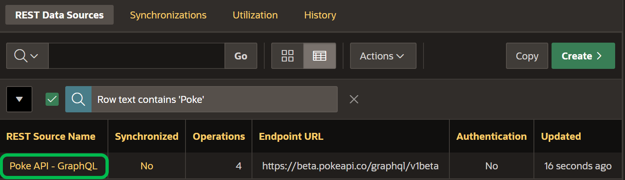Click the Create button
625x180 pixels.
[x=583, y=56]
